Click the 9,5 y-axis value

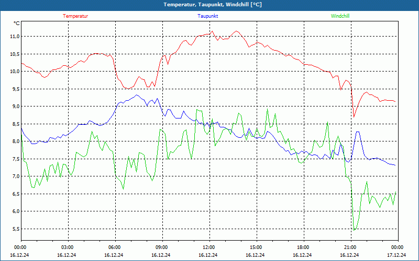16,89
